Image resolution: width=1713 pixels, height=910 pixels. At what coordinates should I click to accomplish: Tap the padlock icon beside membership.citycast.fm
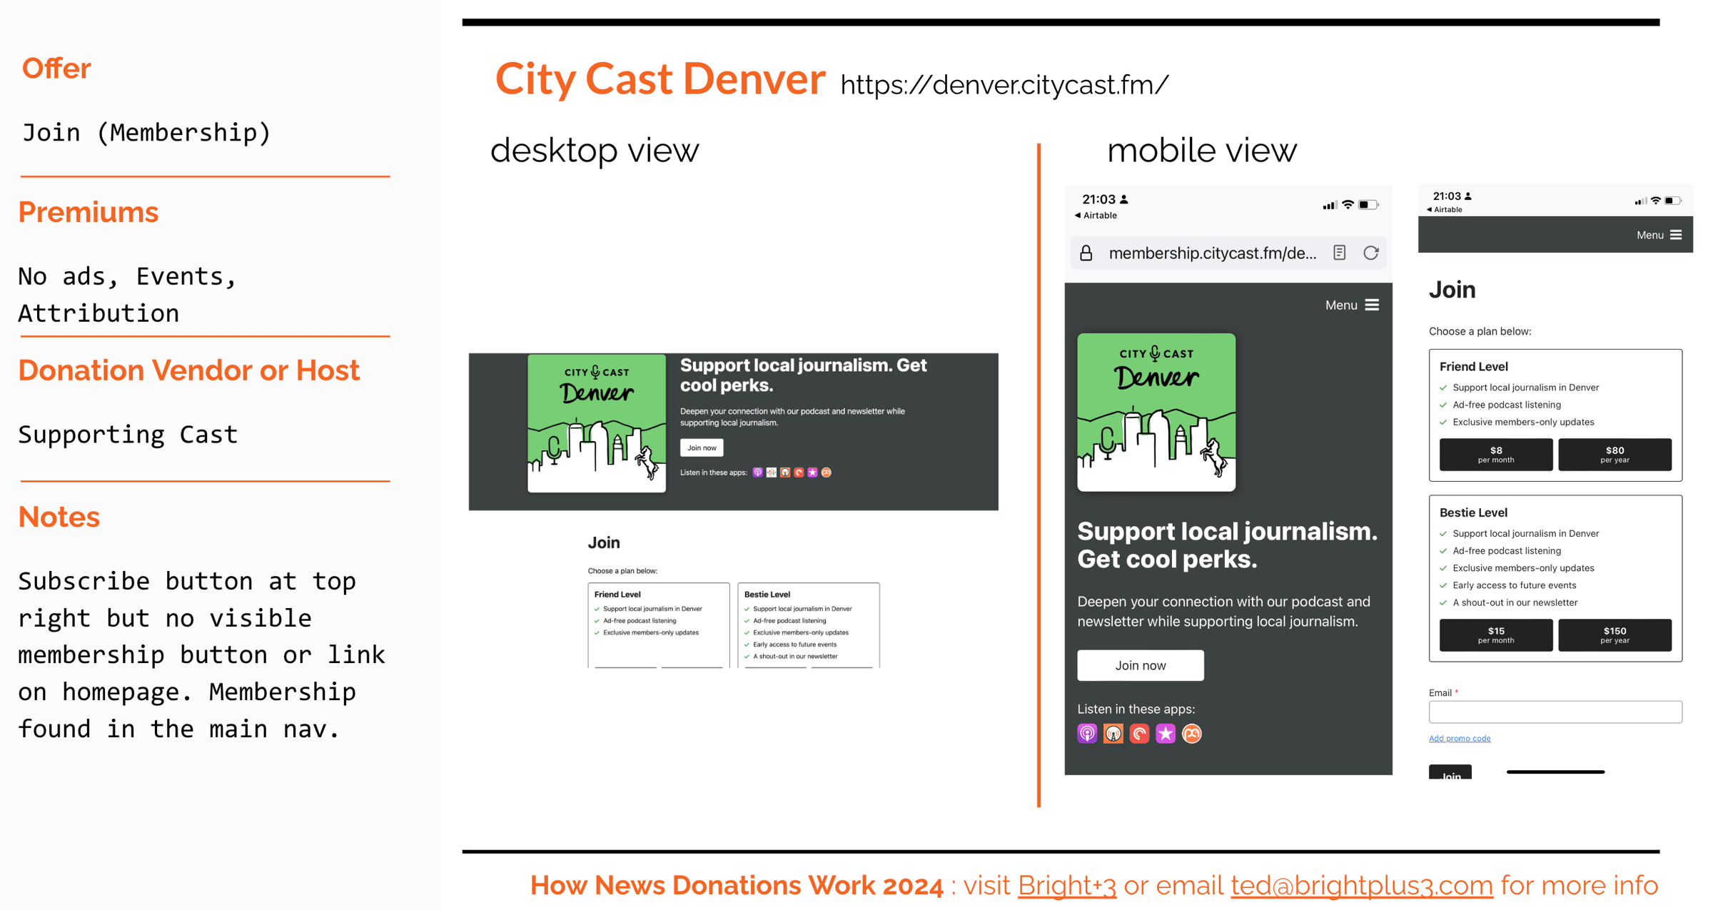(x=1086, y=253)
